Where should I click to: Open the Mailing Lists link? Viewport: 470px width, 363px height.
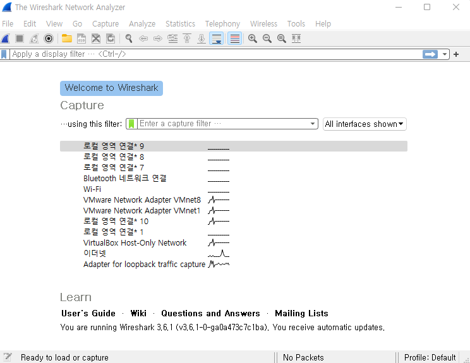301,313
